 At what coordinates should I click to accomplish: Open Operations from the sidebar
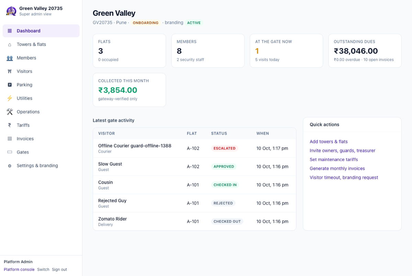pos(41,112)
